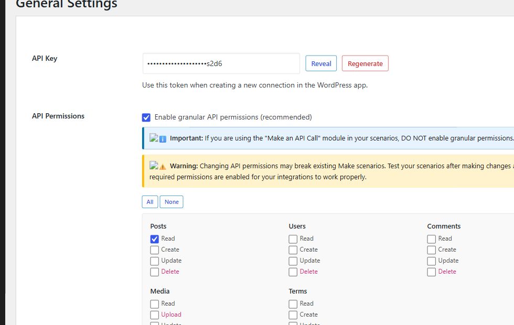Click 'Use this token when creating' help text

click(255, 85)
